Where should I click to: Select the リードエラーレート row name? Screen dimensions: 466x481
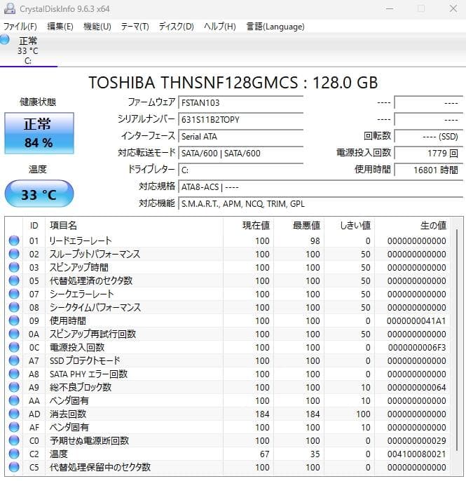[81, 240]
